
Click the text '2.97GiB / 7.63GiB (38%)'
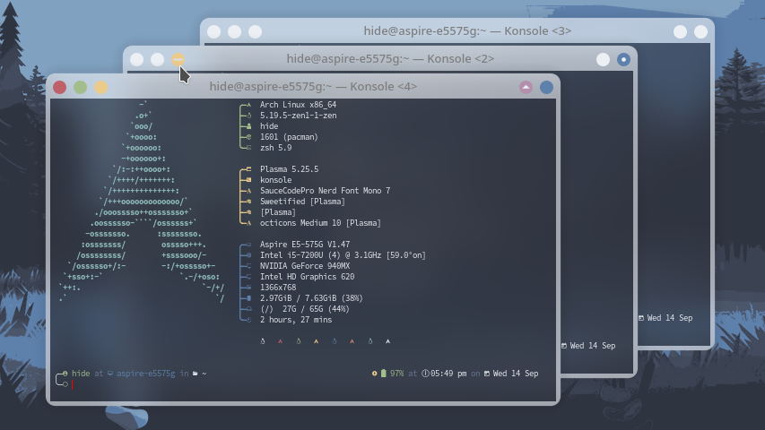coord(311,298)
